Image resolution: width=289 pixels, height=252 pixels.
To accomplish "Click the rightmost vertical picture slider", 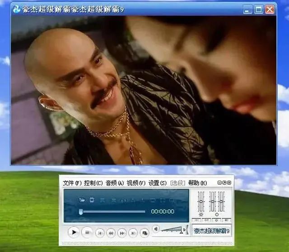I will 221,202.
